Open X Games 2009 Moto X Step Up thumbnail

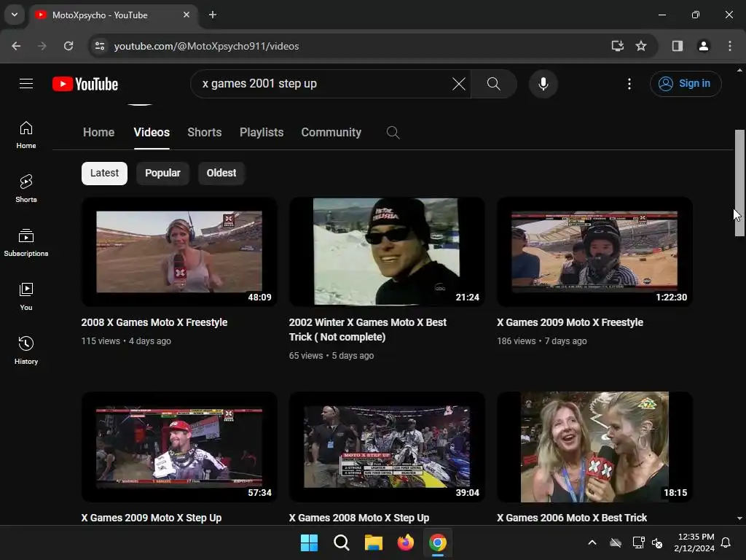(179, 447)
